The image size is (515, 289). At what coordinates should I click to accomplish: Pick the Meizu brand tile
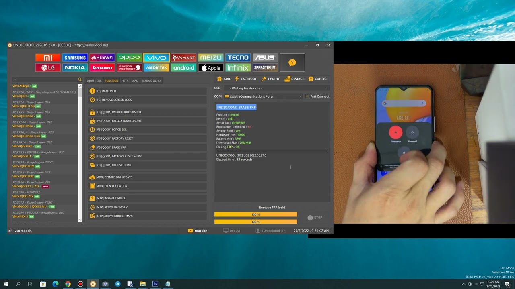pyautogui.click(x=210, y=58)
